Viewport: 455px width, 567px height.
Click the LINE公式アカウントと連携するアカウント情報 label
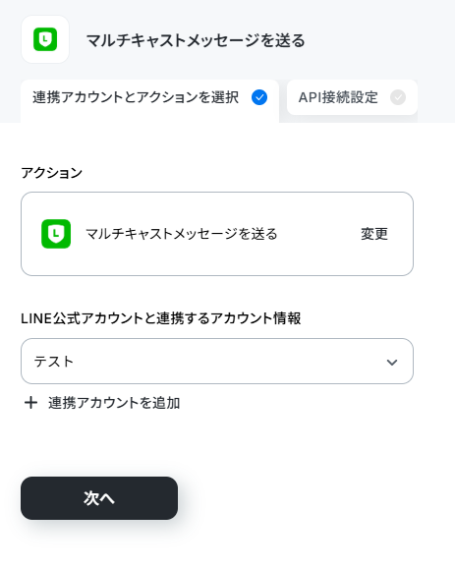coord(161,318)
